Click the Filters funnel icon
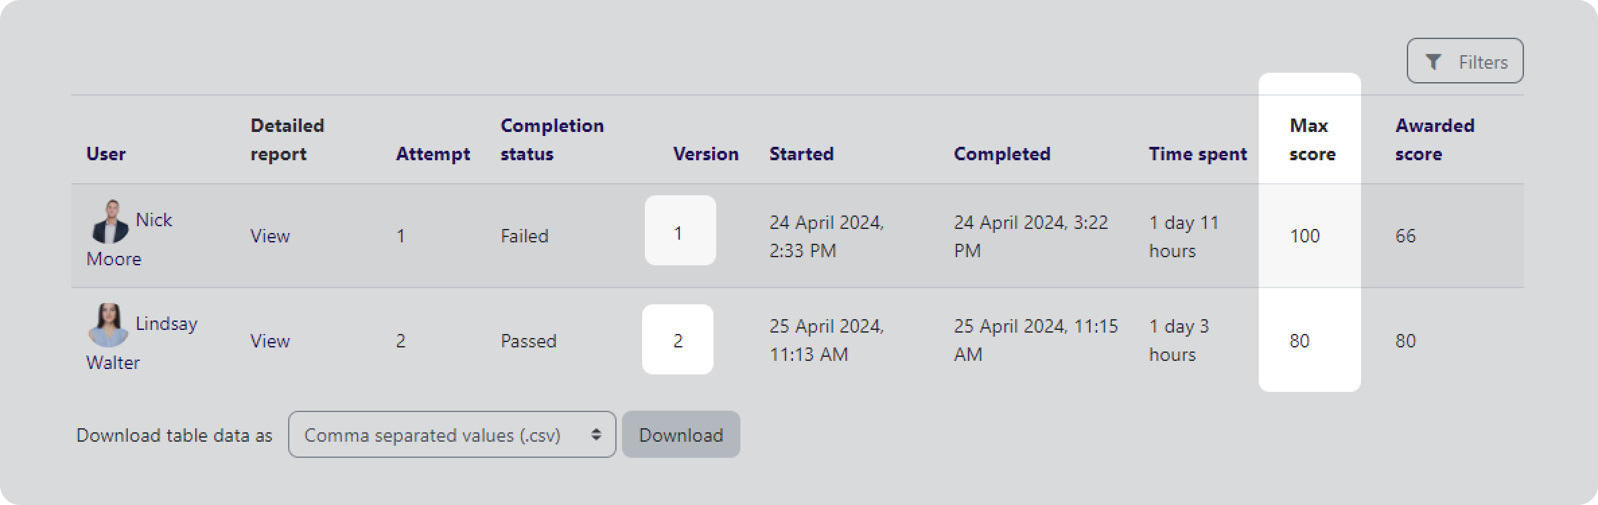This screenshot has width=1598, height=505. pos(1434,62)
